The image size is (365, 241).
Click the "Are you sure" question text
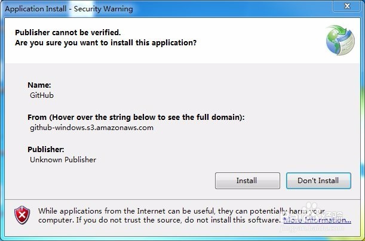coord(106,43)
